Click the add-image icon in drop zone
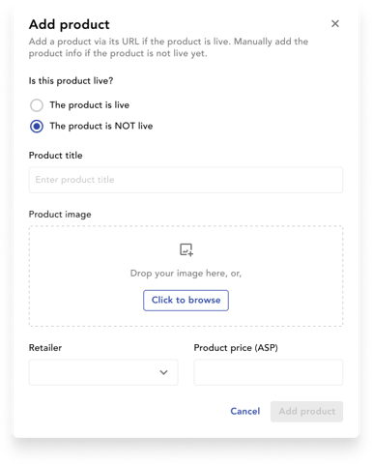Viewport: 372px width, 464px height. [x=186, y=249]
